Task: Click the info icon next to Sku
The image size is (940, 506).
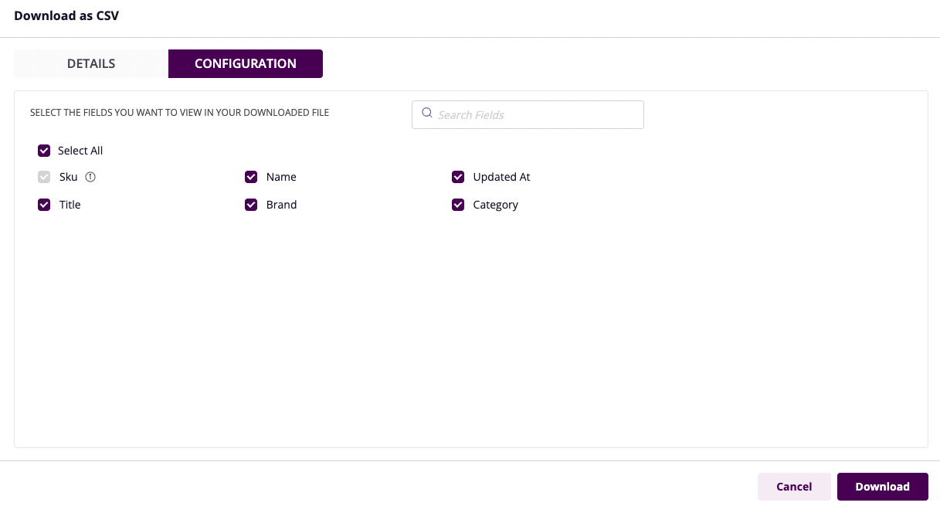Action: pyautogui.click(x=90, y=177)
